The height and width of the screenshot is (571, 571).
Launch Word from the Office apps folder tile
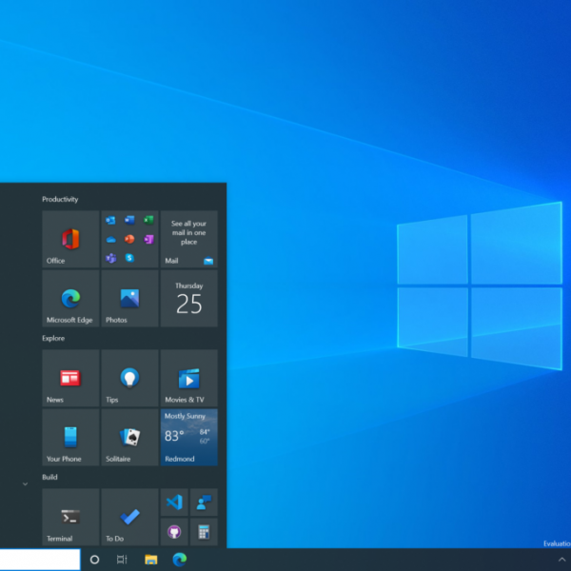(129, 220)
